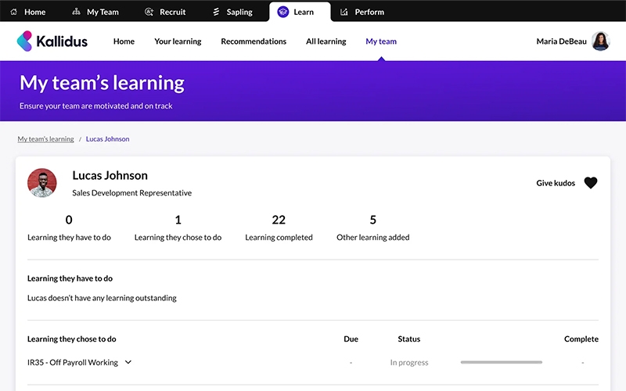Click the Perform chart icon
The width and height of the screenshot is (626, 391).
click(344, 12)
